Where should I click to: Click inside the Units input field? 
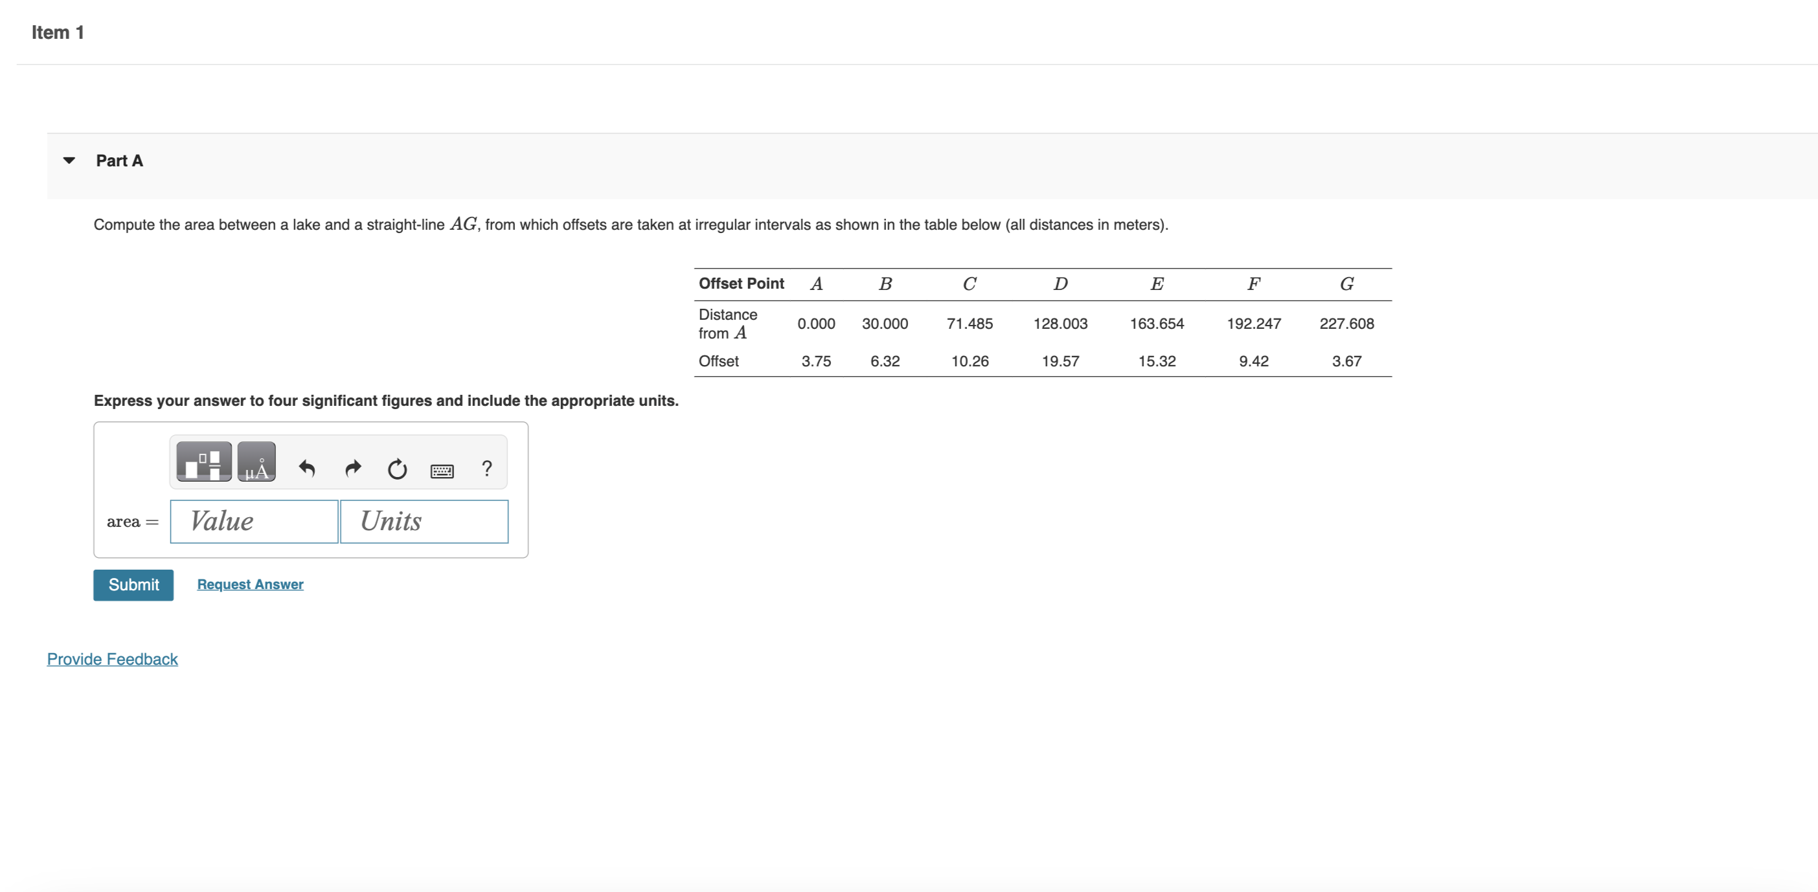coord(424,521)
